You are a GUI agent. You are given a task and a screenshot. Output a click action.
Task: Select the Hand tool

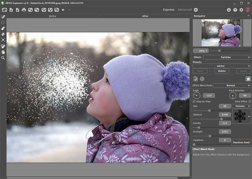point(3,52)
